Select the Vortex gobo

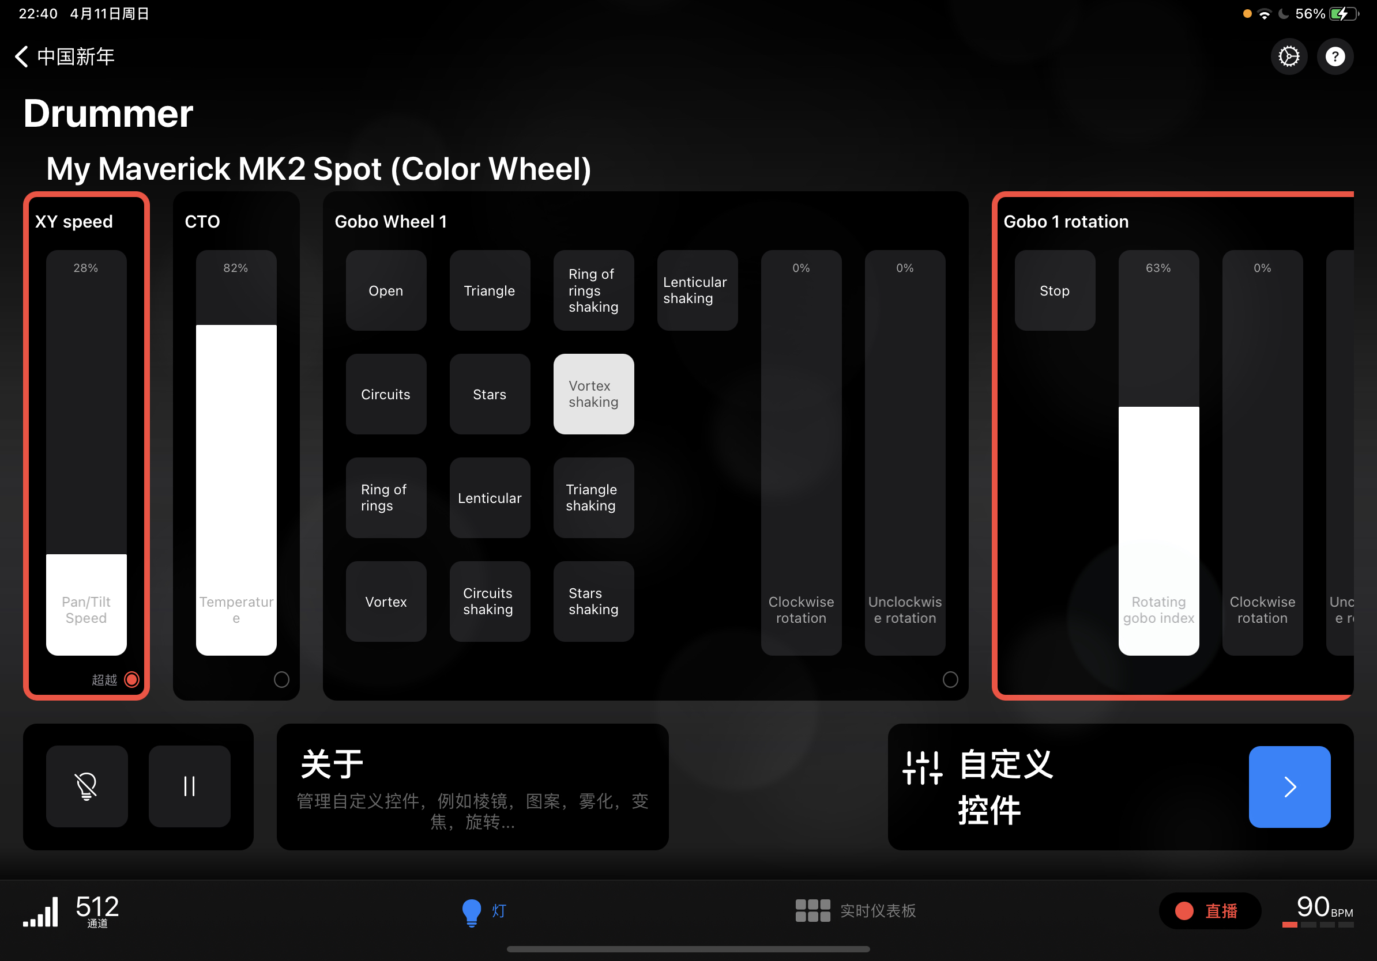[x=386, y=601]
